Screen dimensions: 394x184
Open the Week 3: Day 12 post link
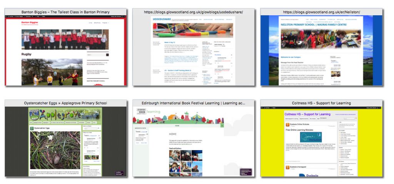(x=170, y=42)
